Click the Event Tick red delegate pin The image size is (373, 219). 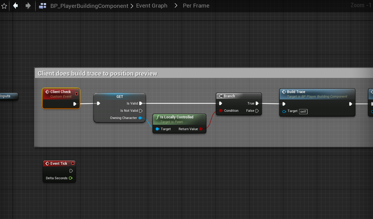73,163
